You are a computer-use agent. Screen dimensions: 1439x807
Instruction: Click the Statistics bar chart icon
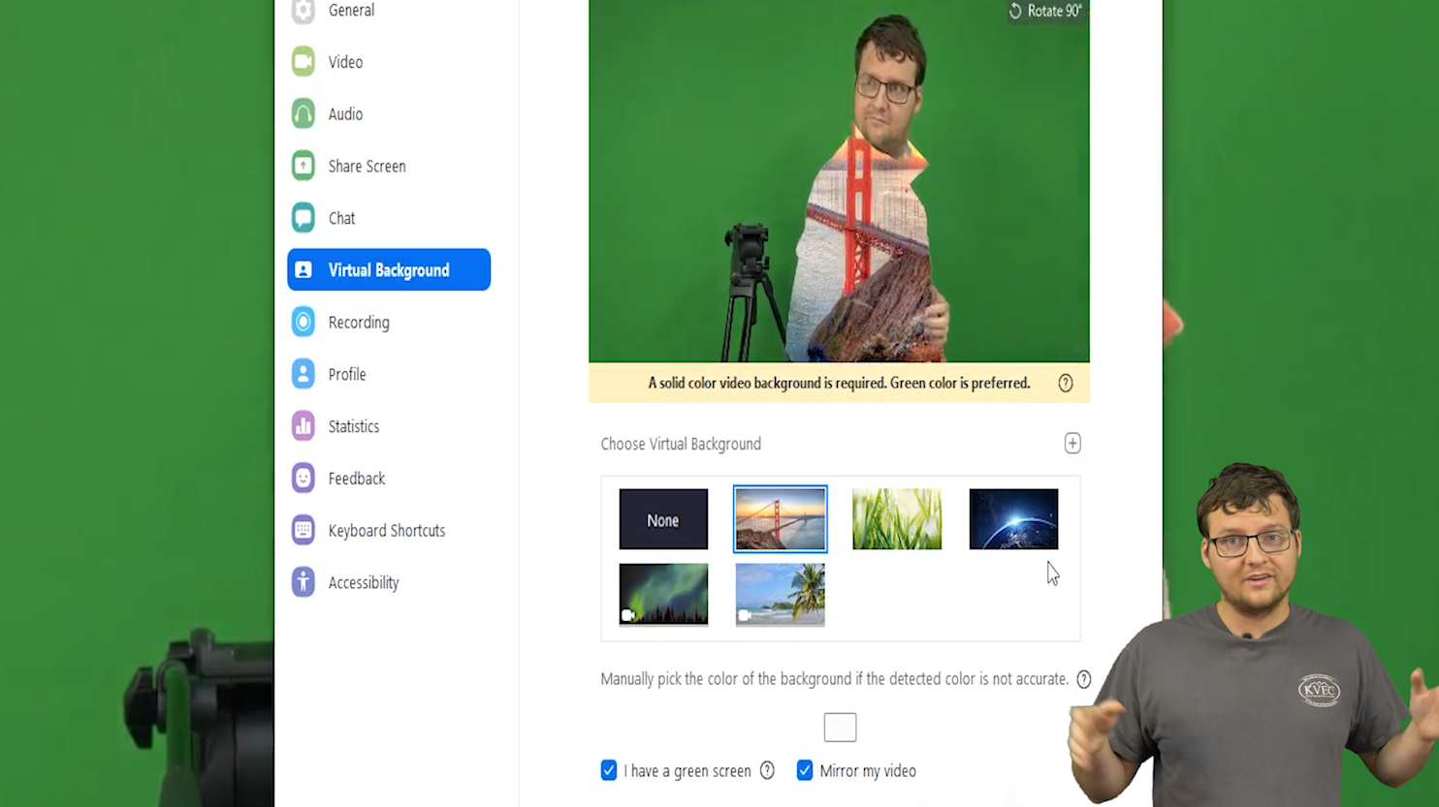(x=304, y=426)
